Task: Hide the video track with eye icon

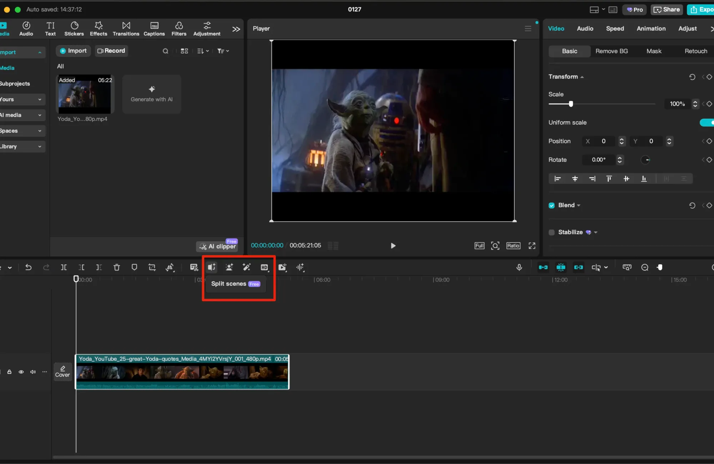Action: point(21,372)
